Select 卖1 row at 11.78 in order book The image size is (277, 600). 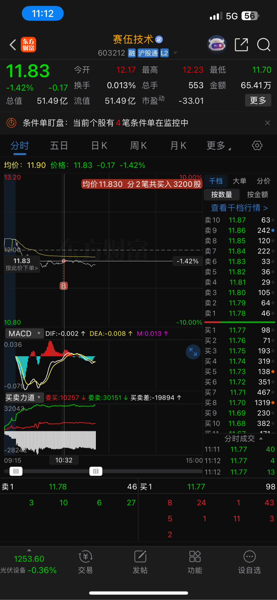click(239, 313)
